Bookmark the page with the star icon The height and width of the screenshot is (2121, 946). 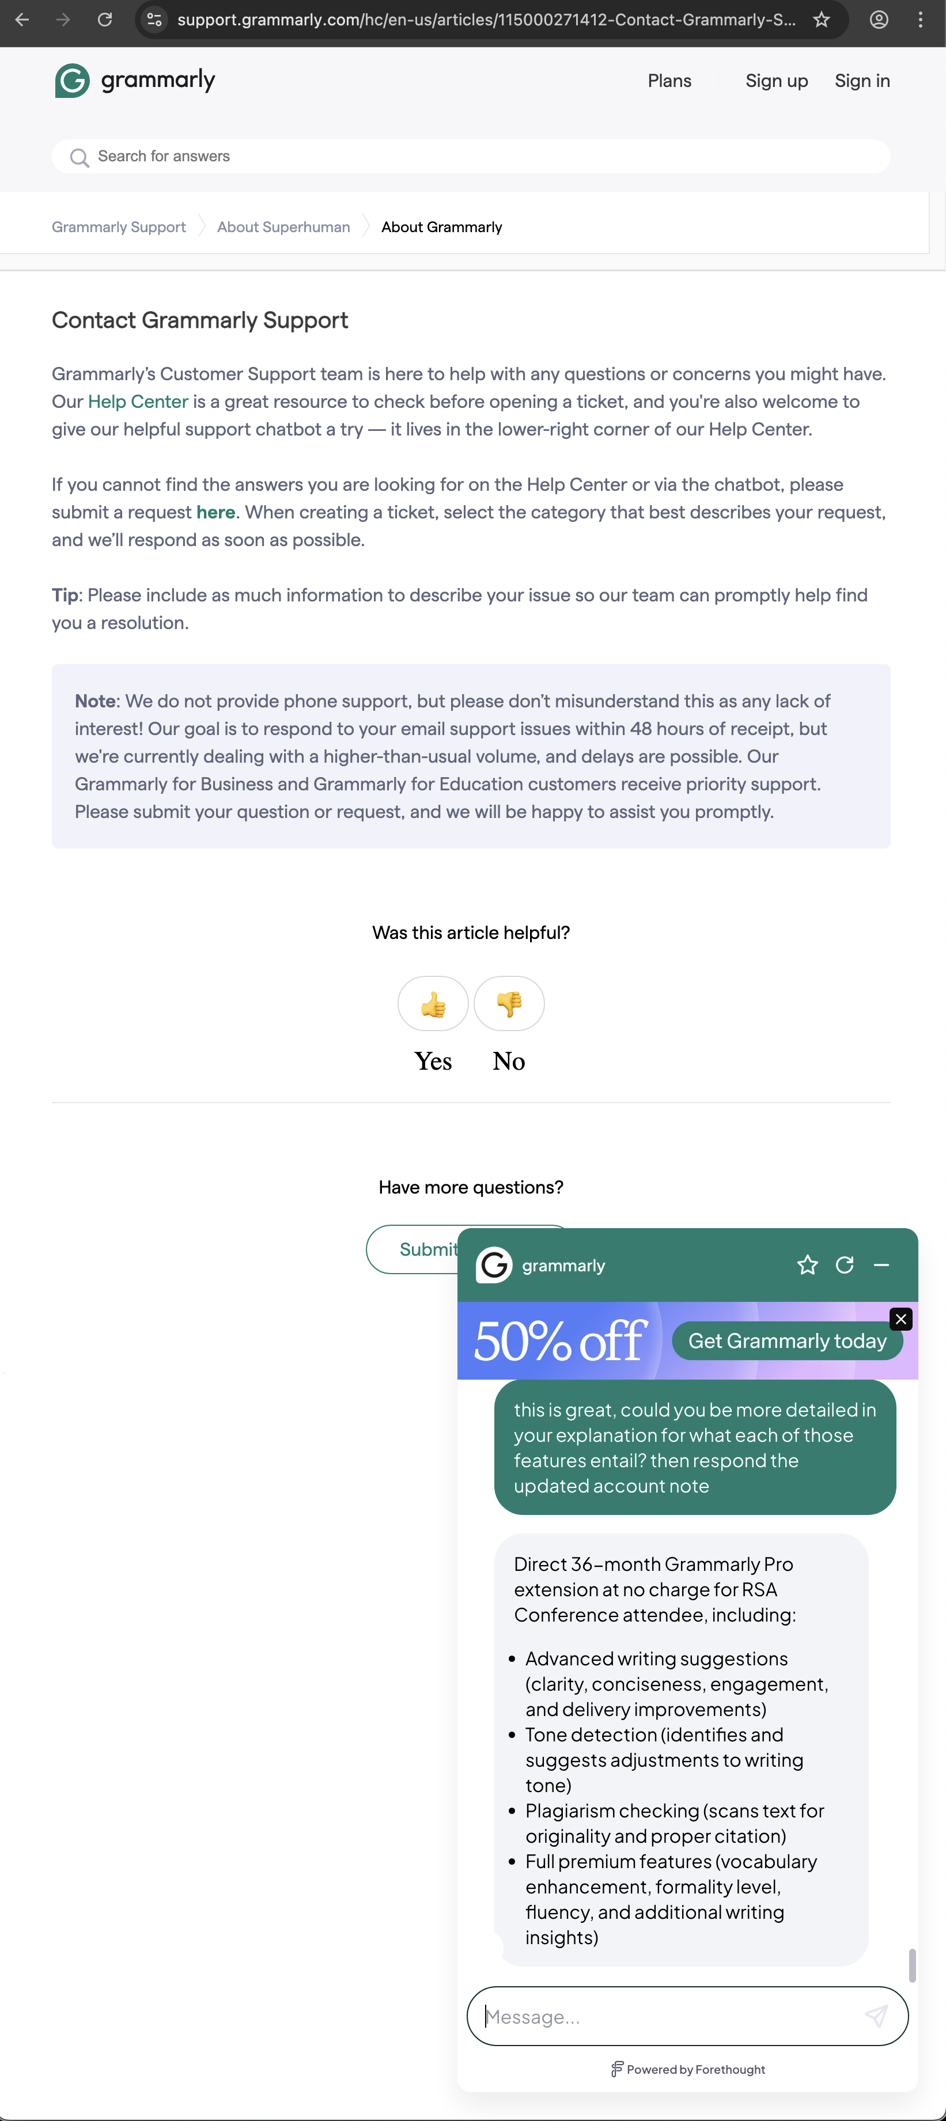tap(821, 20)
